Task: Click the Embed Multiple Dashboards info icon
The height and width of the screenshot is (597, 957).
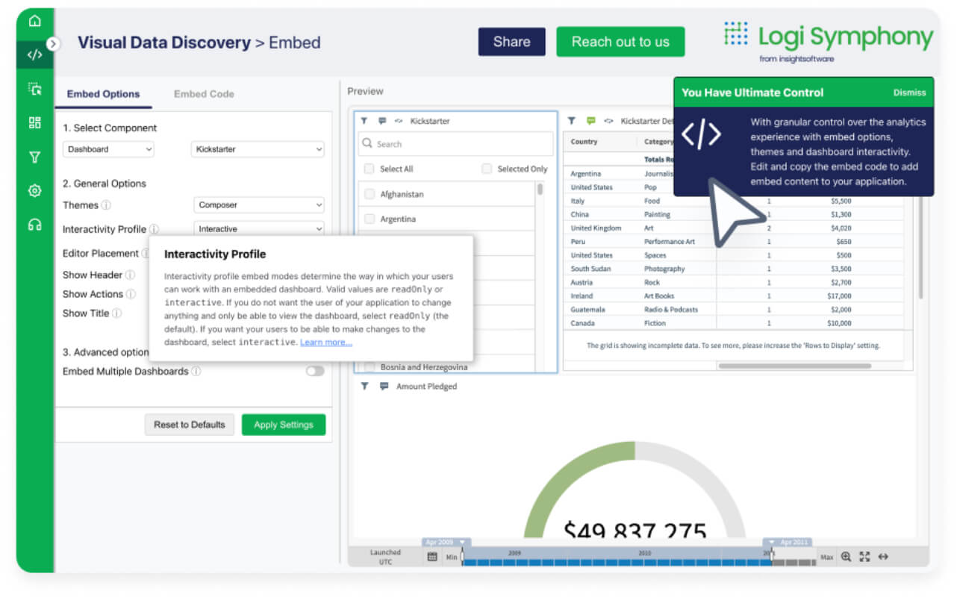Action: 196,371
